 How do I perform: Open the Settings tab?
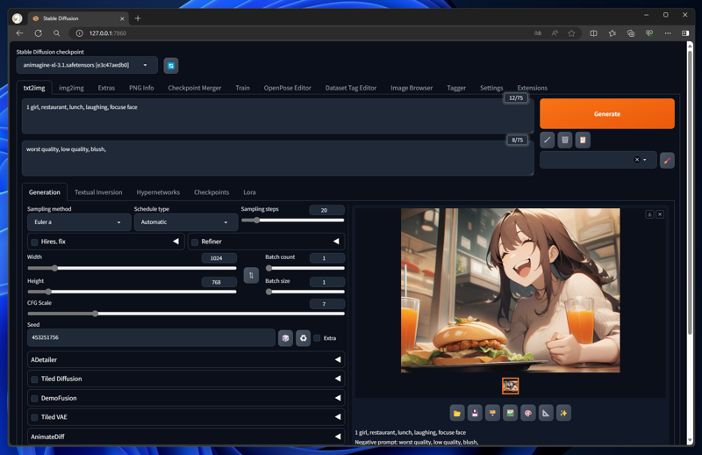click(491, 88)
